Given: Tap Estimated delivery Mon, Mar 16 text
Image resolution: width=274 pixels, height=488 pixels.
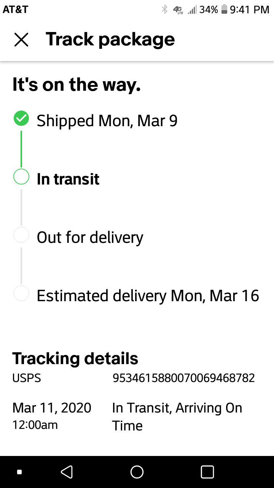Looking at the screenshot, I should point(148,296).
